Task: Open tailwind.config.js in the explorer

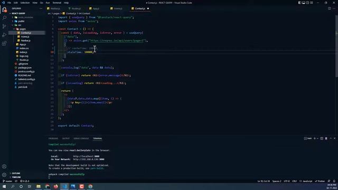Action: (x=27, y=79)
